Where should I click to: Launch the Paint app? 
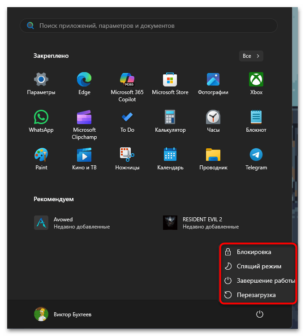(x=41, y=159)
